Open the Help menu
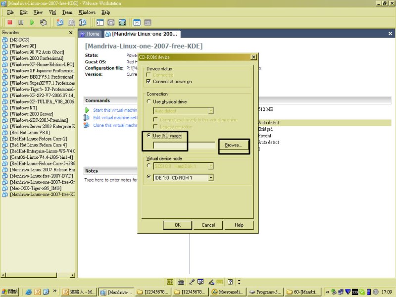 click(x=105, y=12)
